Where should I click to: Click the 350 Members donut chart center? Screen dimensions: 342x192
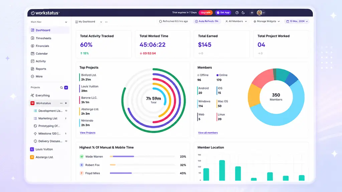pyautogui.click(x=276, y=97)
